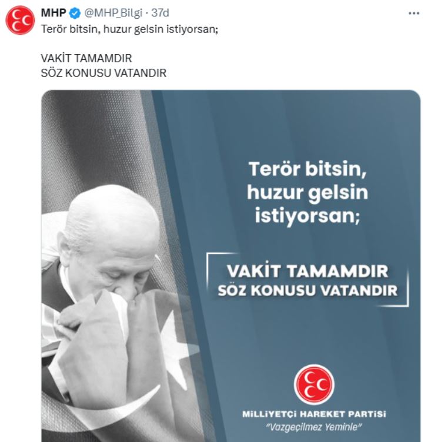
Task: Open the @MHP_Bilgi handle link
Action: coord(113,13)
